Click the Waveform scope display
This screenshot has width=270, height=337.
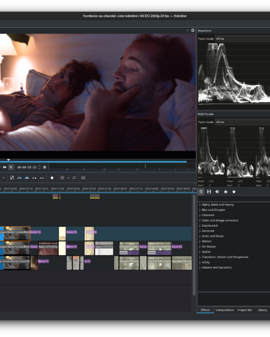point(234,73)
